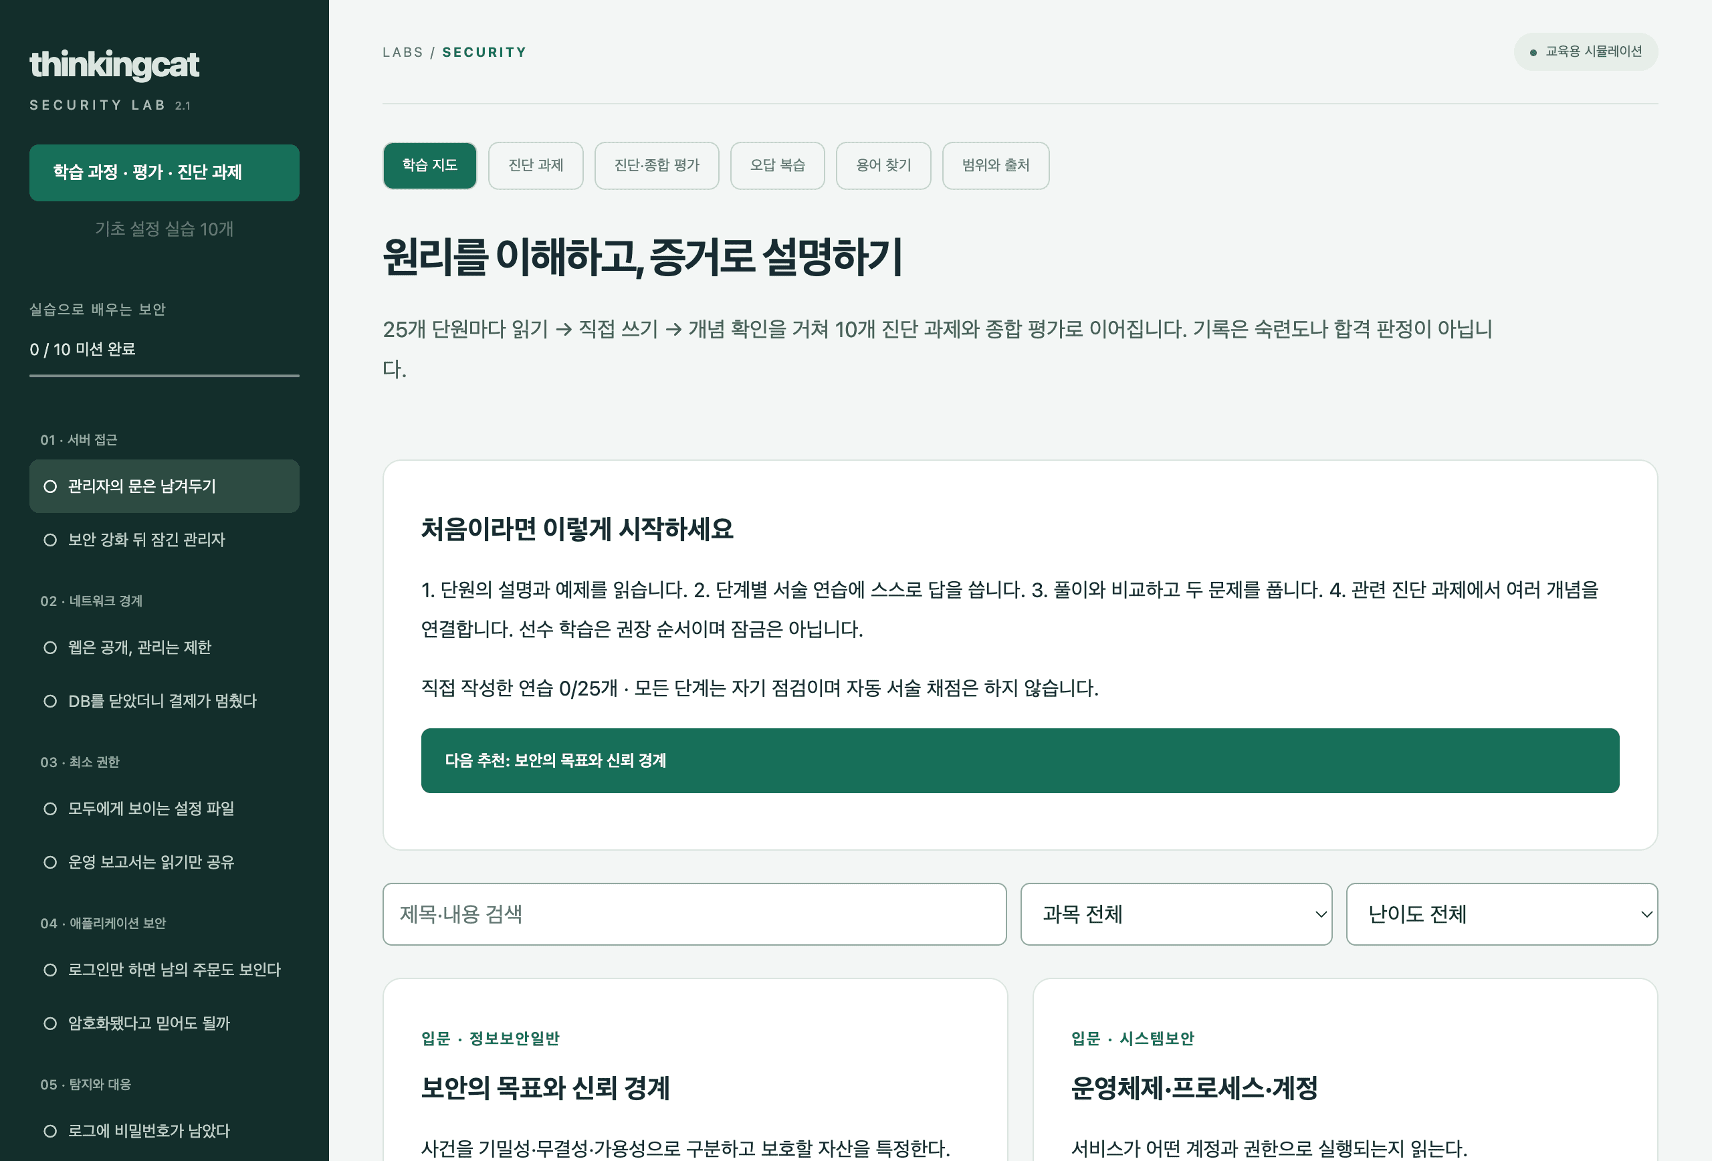Click the 교육용 시뮬레이션 badge

tap(1586, 51)
